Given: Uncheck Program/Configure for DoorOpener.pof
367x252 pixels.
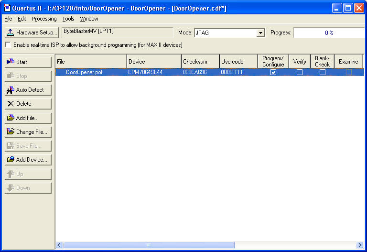Looking at the screenshot, I should click(273, 72).
